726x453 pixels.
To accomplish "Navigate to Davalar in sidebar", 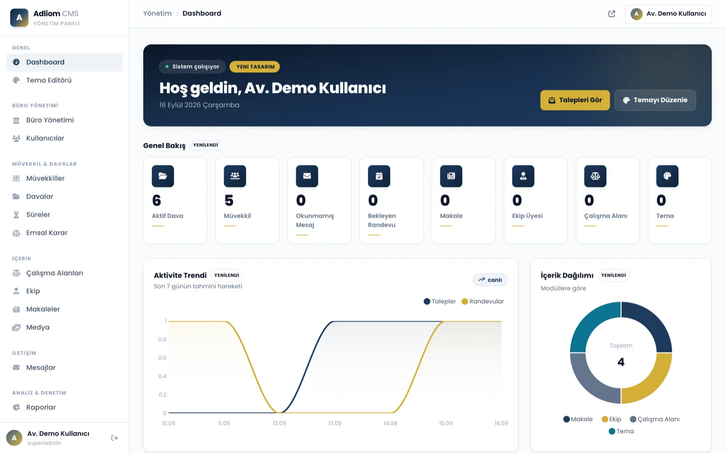I will (64, 197).
